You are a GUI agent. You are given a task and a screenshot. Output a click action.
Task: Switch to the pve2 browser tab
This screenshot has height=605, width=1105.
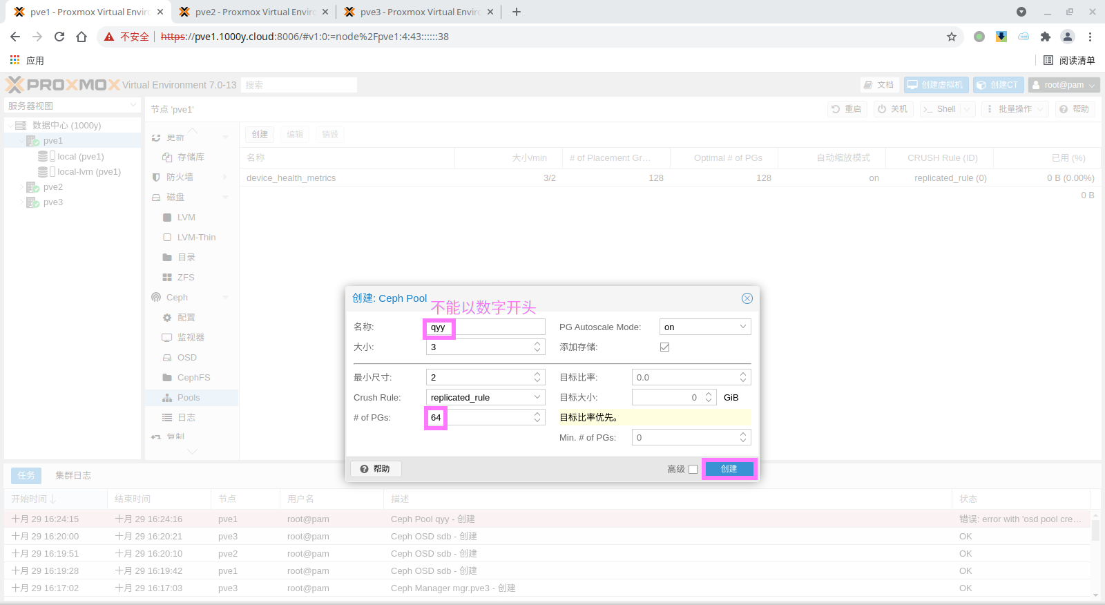tap(253, 12)
